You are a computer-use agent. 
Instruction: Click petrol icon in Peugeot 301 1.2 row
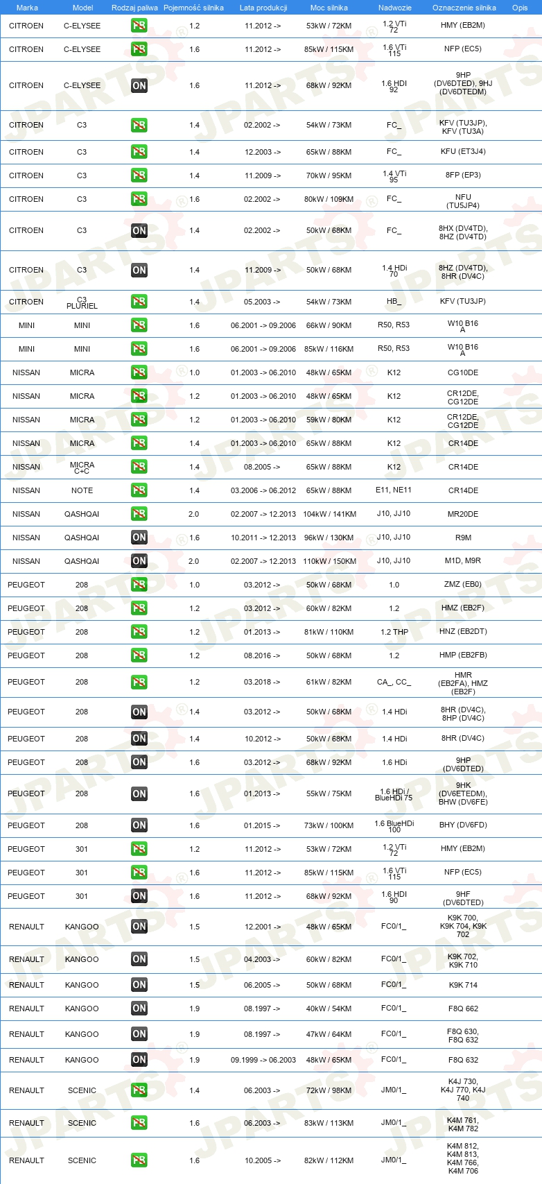139,849
